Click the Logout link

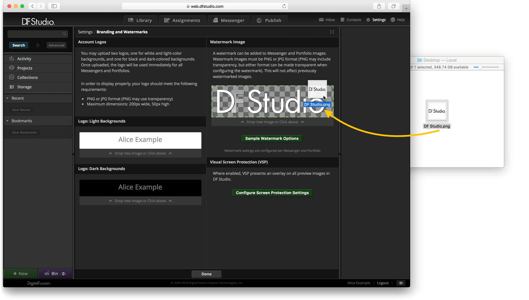383,283
